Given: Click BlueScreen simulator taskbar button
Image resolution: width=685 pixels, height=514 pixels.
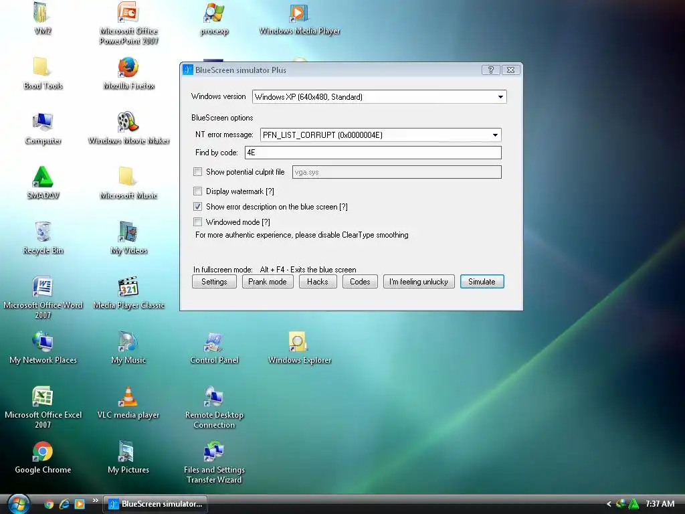Looking at the screenshot, I should [x=155, y=504].
